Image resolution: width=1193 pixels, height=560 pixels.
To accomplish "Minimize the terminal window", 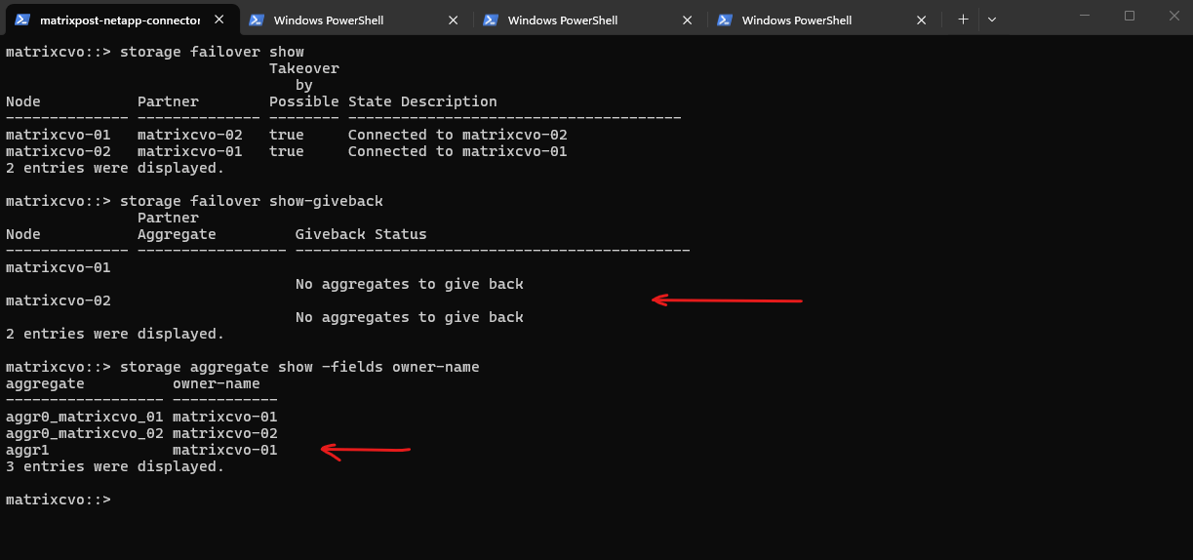I will pos(1085,16).
